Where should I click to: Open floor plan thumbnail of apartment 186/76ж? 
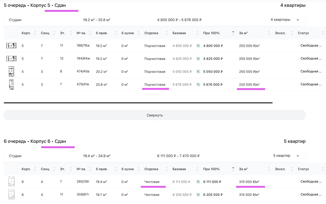click(x=11, y=46)
